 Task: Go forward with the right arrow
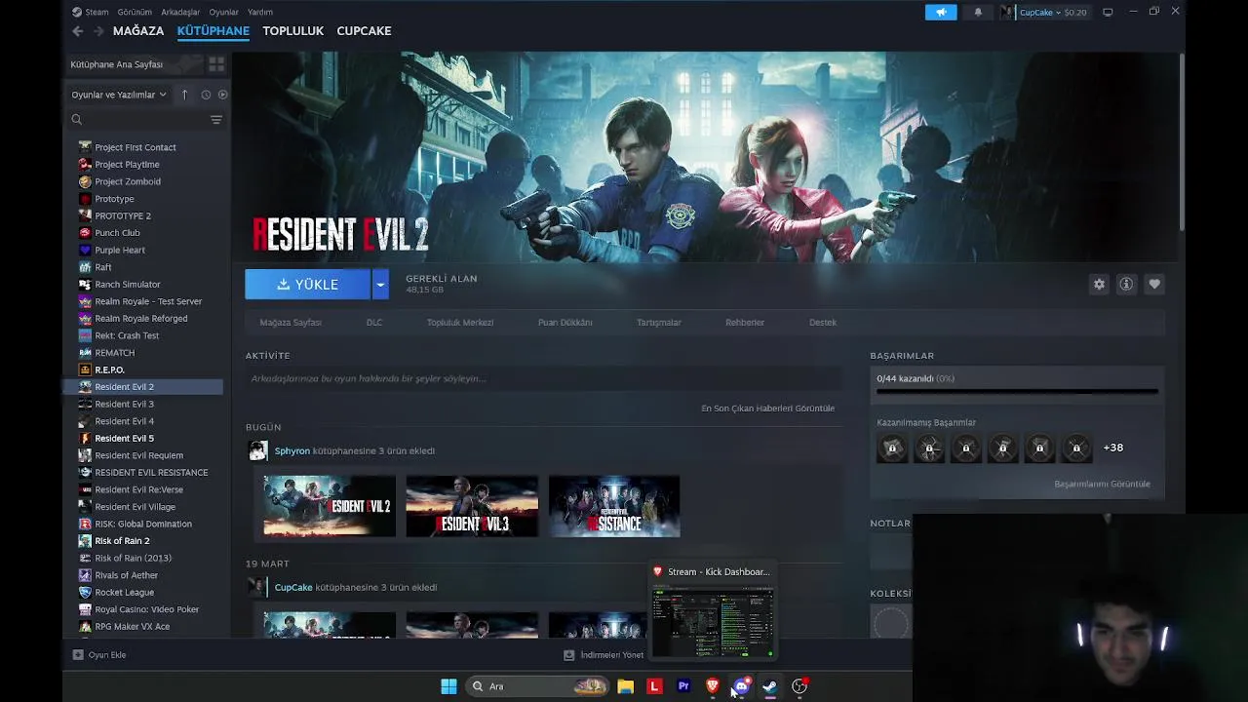click(x=98, y=31)
